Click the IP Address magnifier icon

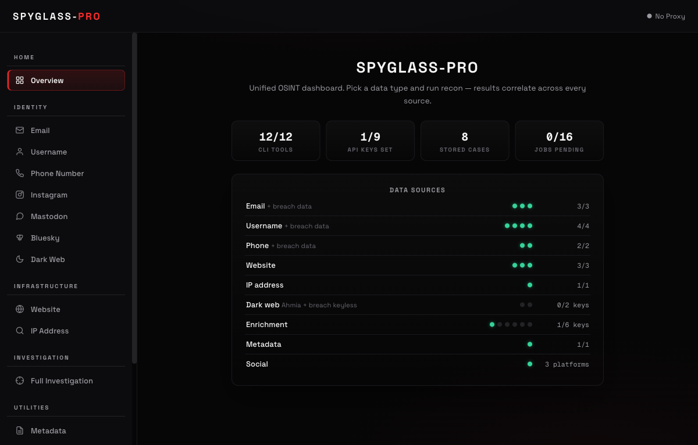pos(20,331)
